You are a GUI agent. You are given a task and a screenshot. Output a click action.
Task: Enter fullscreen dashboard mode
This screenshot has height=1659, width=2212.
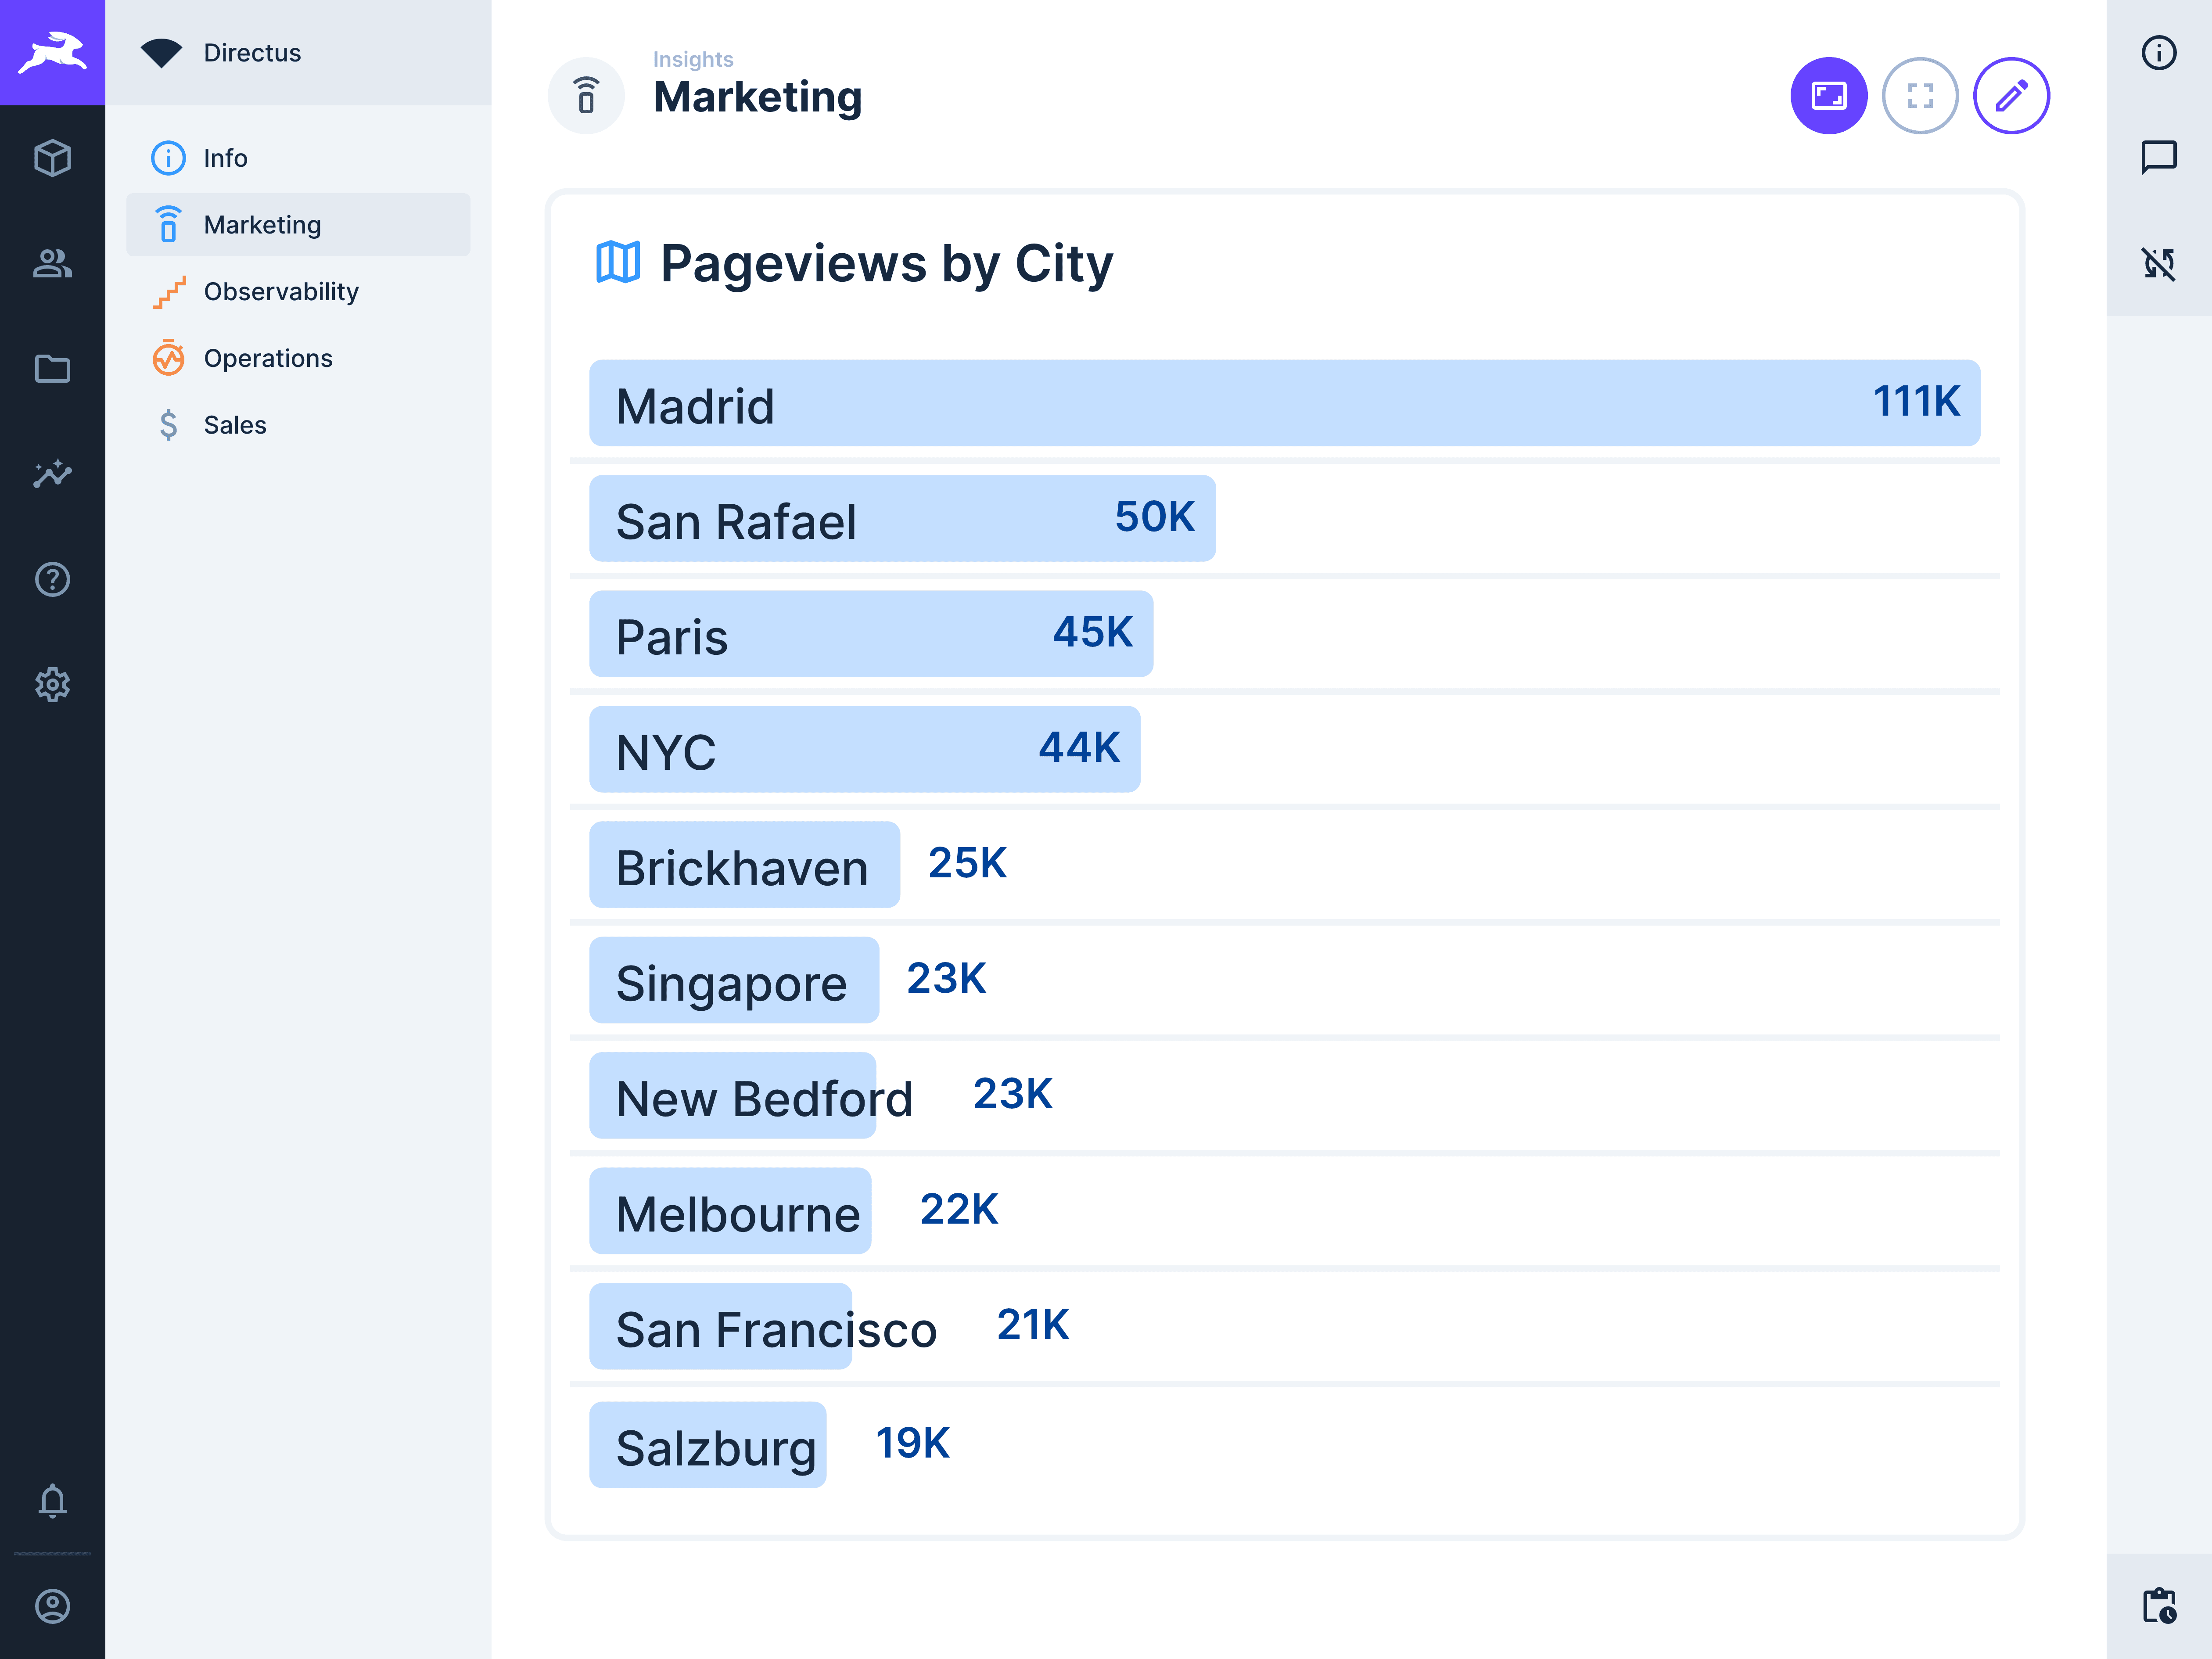1920,96
